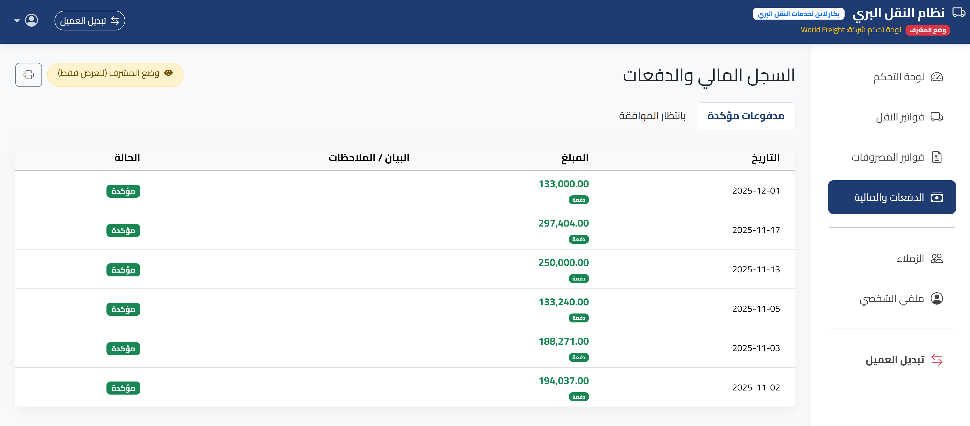Click the وضع المشرف (للعرض فقط) yellow badge

(115, 74)
